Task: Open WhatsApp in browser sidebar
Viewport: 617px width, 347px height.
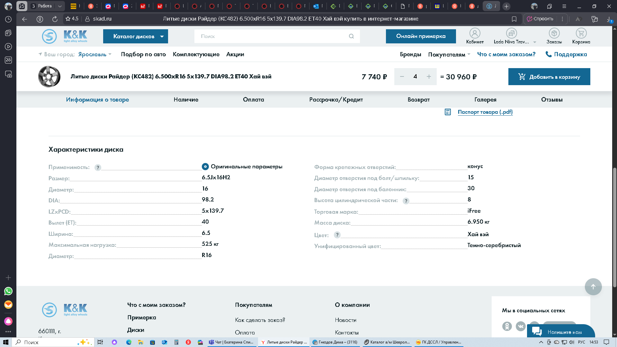Action: [8, 291]
